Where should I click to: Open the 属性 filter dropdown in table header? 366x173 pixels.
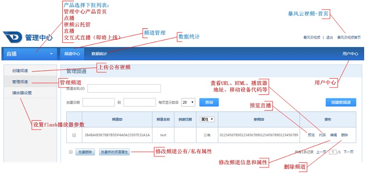tap(207, 119)
